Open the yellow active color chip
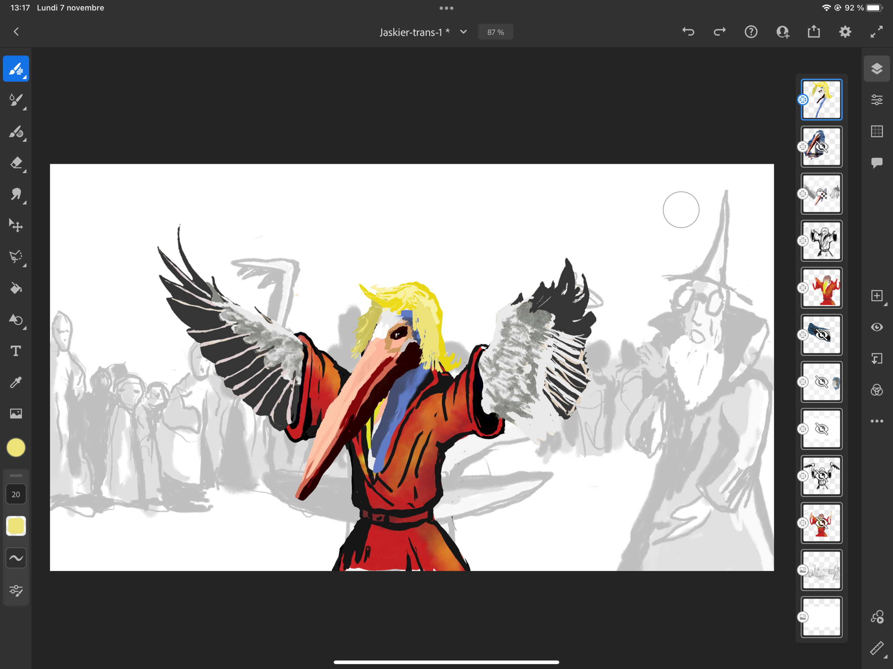The height and width of the screenshot is (669, 893). tap(16, 448)
